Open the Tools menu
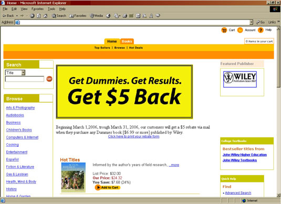Image resolution: width=281 pixels, height=204 pixels. point(51,9)
